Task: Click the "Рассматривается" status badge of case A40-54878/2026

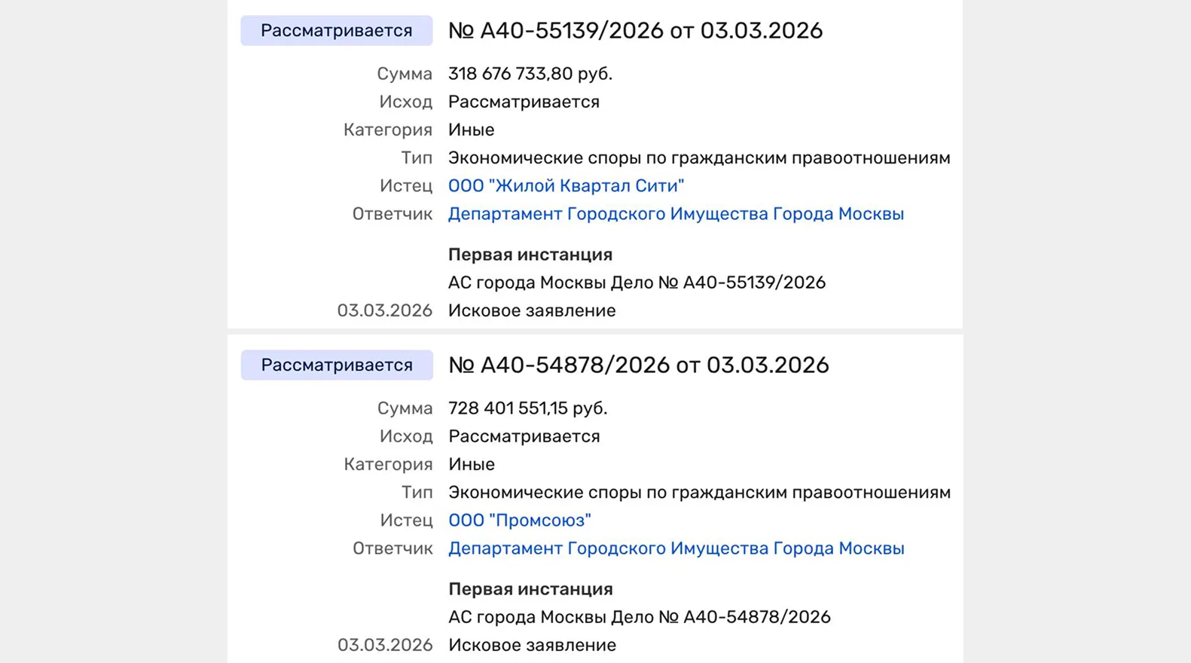Action: pyautogui.click(x=337, y=365)
